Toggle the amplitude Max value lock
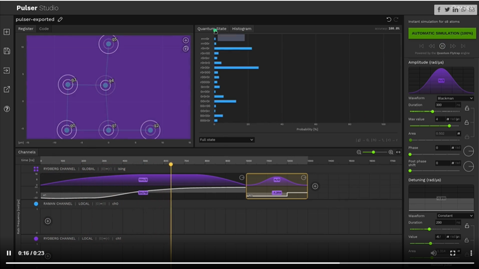This screenshot has height=269, width=479. click(x=467, y=122)
